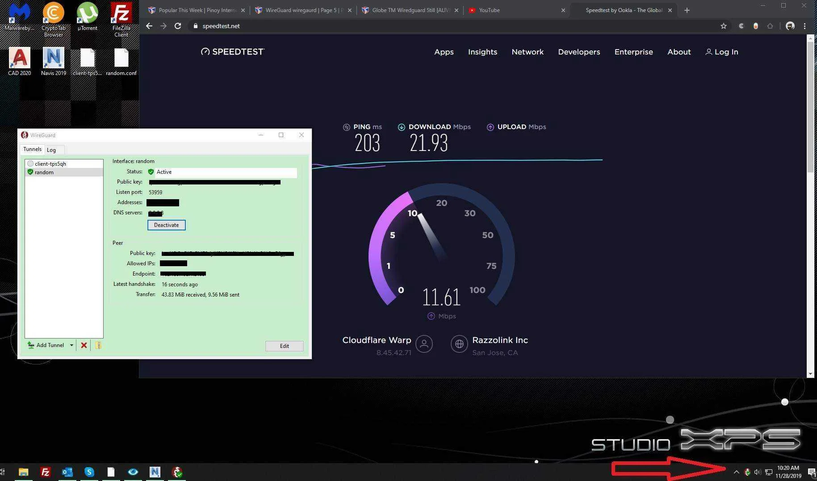
Task: Launch the CryptoTab Browser desktop shortcut
Action: click(x=53, y=20)
